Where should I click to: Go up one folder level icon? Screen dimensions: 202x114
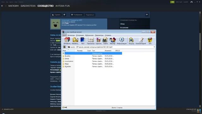64,47
